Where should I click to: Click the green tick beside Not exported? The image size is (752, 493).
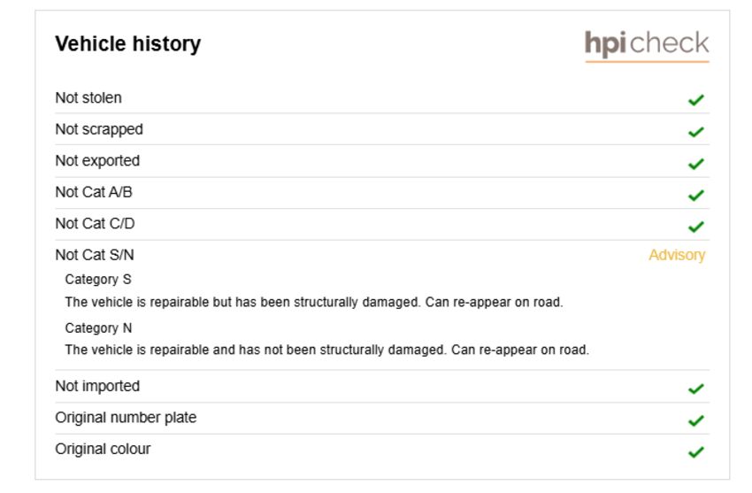tap(696, 164)
